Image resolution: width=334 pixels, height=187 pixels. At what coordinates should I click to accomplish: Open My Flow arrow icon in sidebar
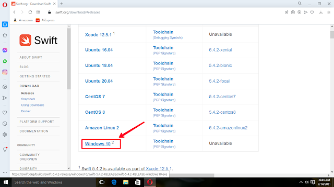[x=5, y=98]
